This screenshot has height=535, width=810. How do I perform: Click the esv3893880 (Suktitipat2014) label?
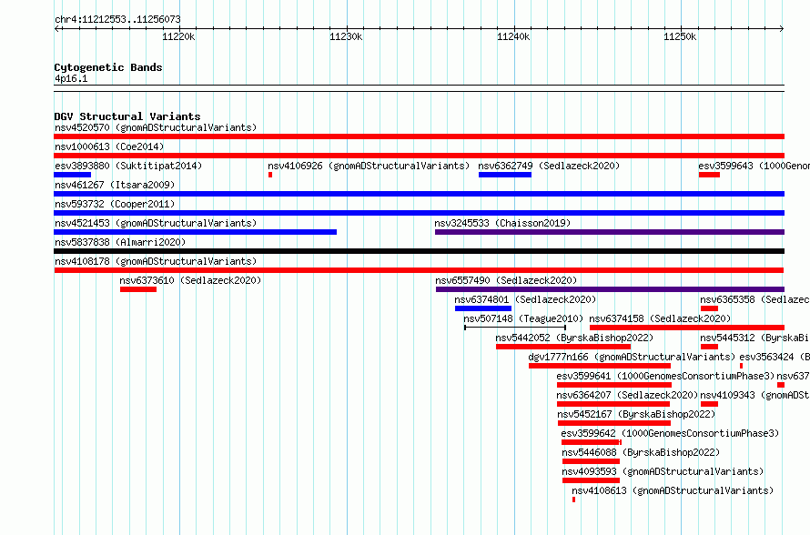128,166
